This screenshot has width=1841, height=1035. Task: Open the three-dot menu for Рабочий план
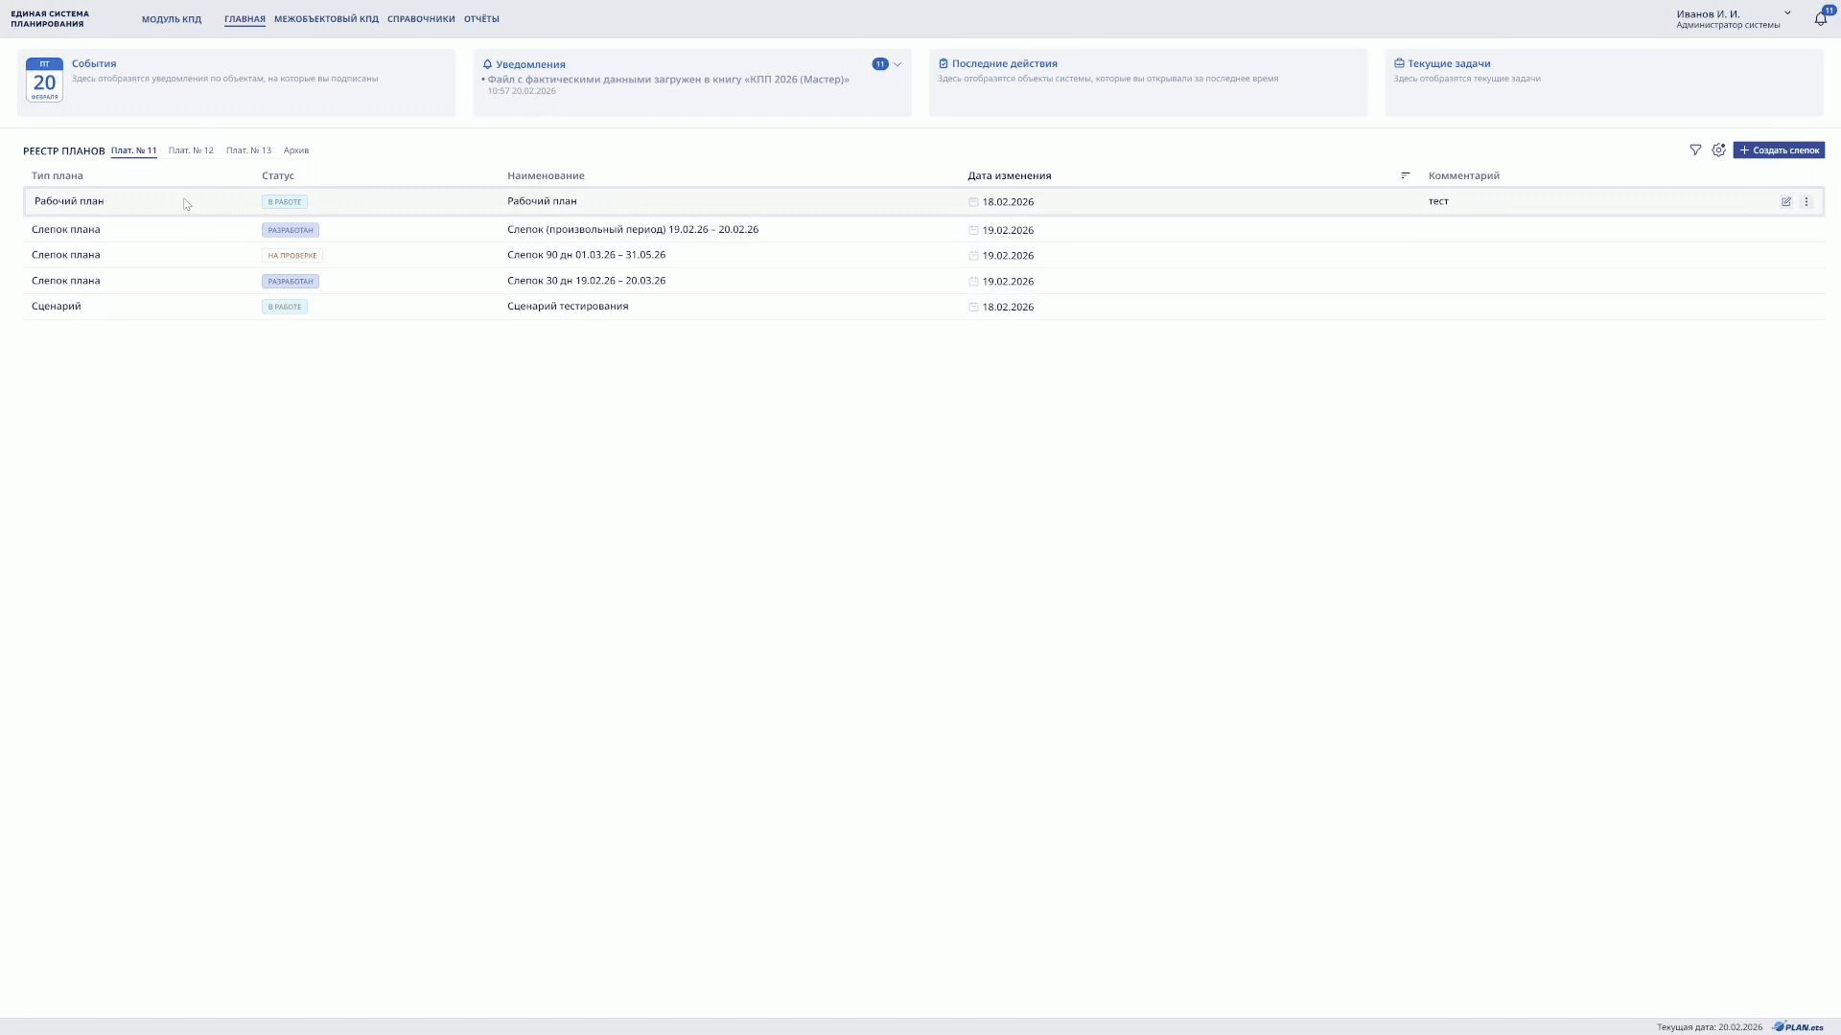pos(1806,202)
